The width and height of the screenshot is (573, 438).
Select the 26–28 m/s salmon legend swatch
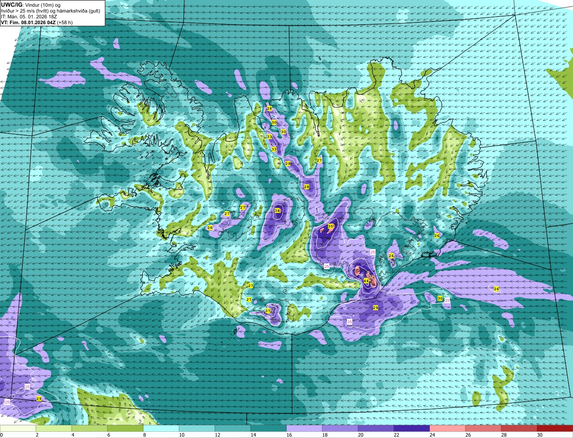point(483,429)
